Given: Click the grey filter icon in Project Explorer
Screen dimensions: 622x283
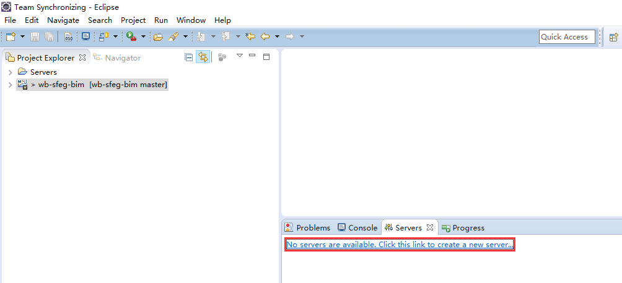Looking at the screenshot, I should [x=222, y=57].
